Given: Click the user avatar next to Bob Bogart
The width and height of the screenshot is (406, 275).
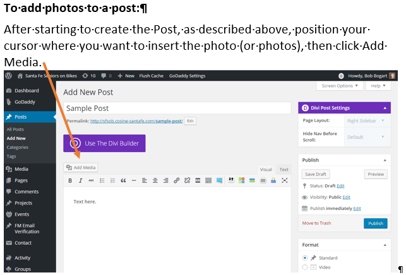Looking at the screenshot, I should coord(392,76).
